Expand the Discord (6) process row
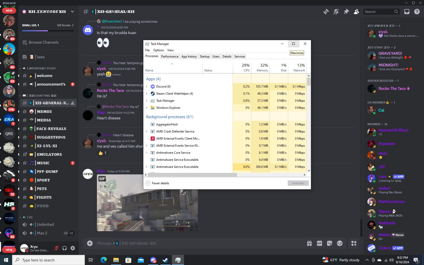The image size is (424, 265). (x=147, y=87)
